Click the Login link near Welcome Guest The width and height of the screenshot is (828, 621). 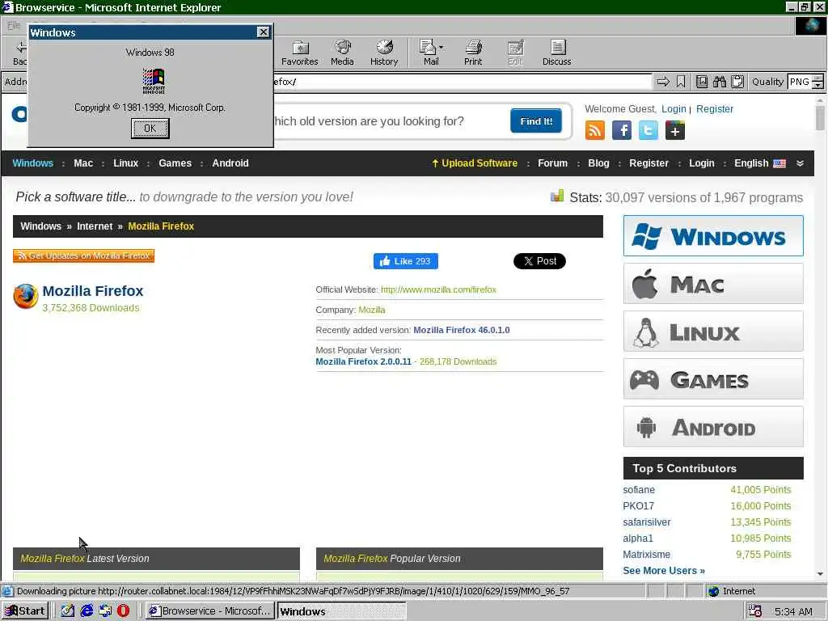tap(674, 109)
